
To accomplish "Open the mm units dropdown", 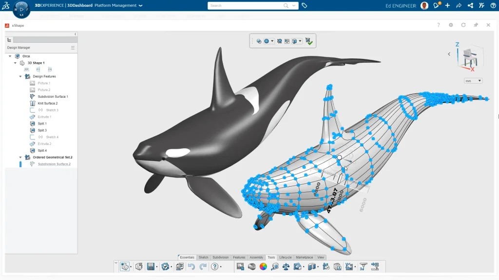I will pyautogui.click(x=473, y=81).
